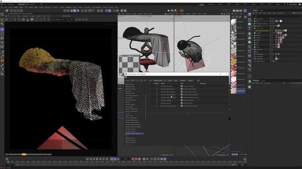Select the highlighted Move tool in left toolbar
The height and width of the screenshot is (169, 302).
click(x=2, y=29)
